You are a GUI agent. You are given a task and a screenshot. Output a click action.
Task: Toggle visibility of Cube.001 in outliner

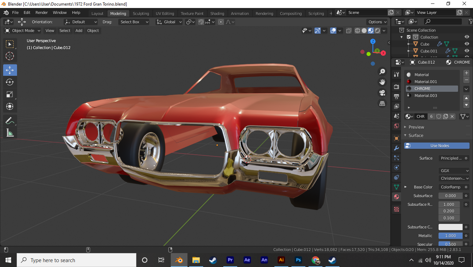(x=467, y=51)
